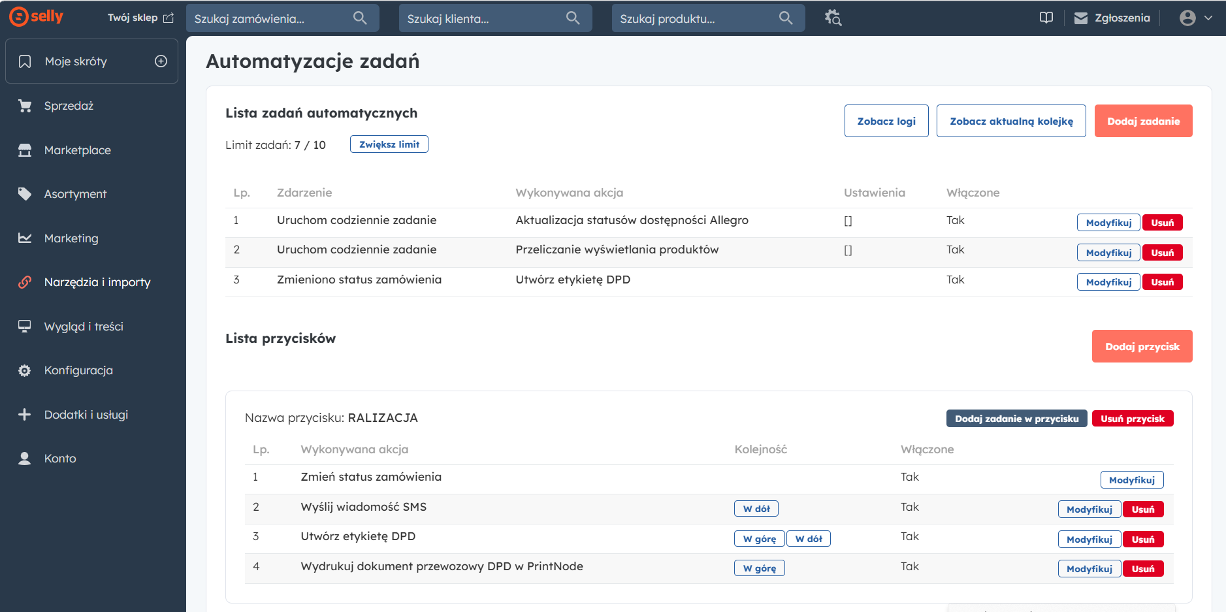Open the external shop link icon

[169, 18]
